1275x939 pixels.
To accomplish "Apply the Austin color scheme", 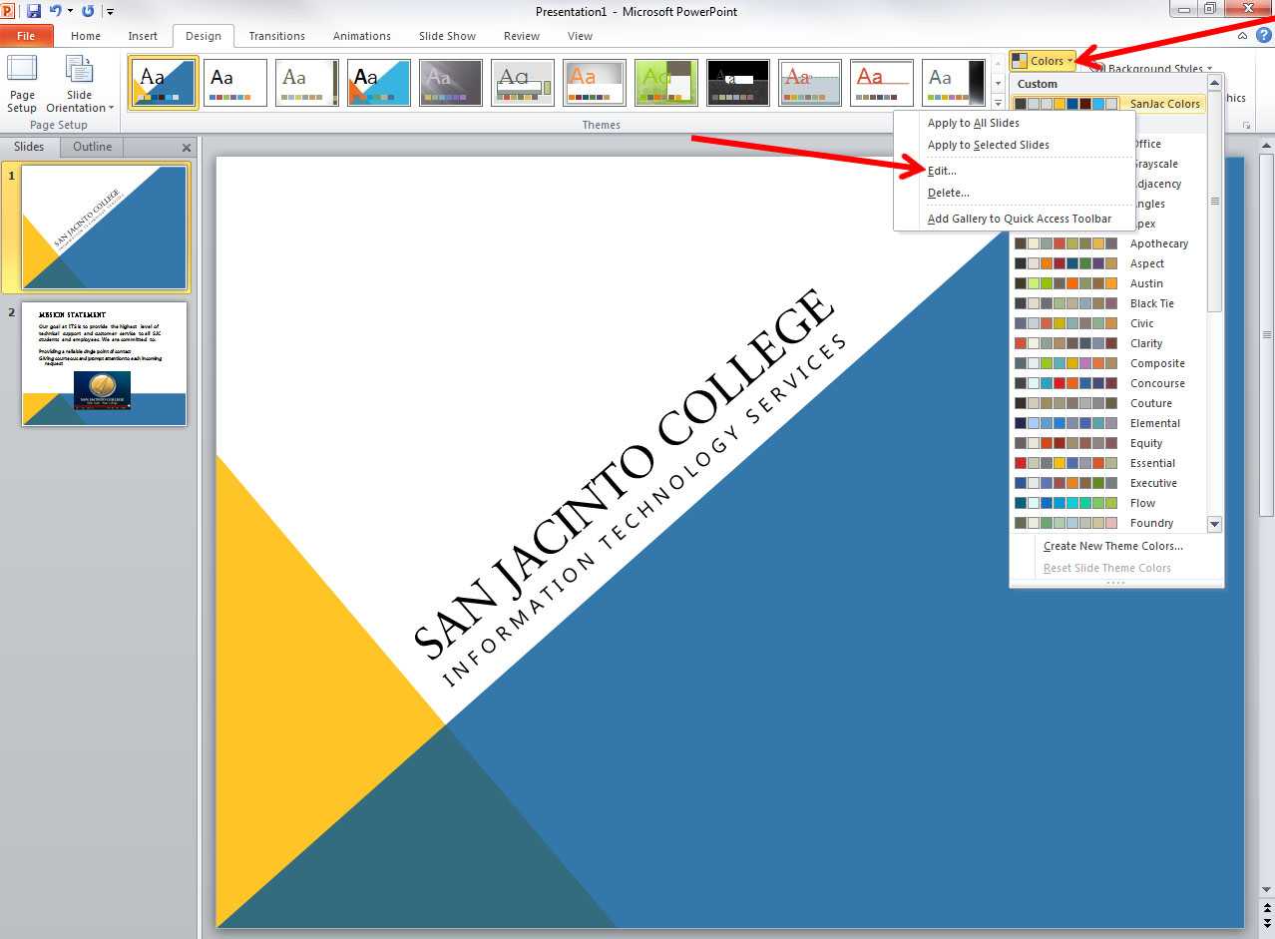I will (1108, 283).
